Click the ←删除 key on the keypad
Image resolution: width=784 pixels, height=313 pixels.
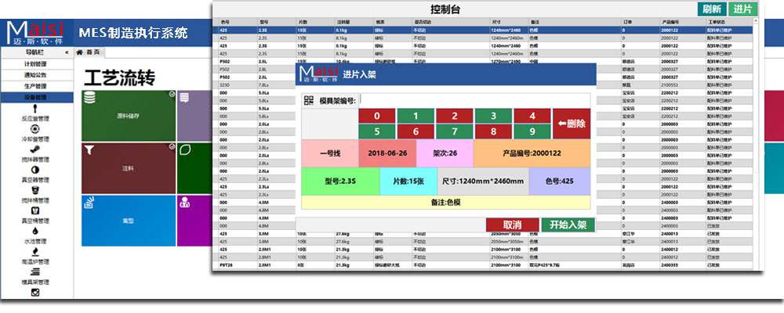click(x=572, y=124)
